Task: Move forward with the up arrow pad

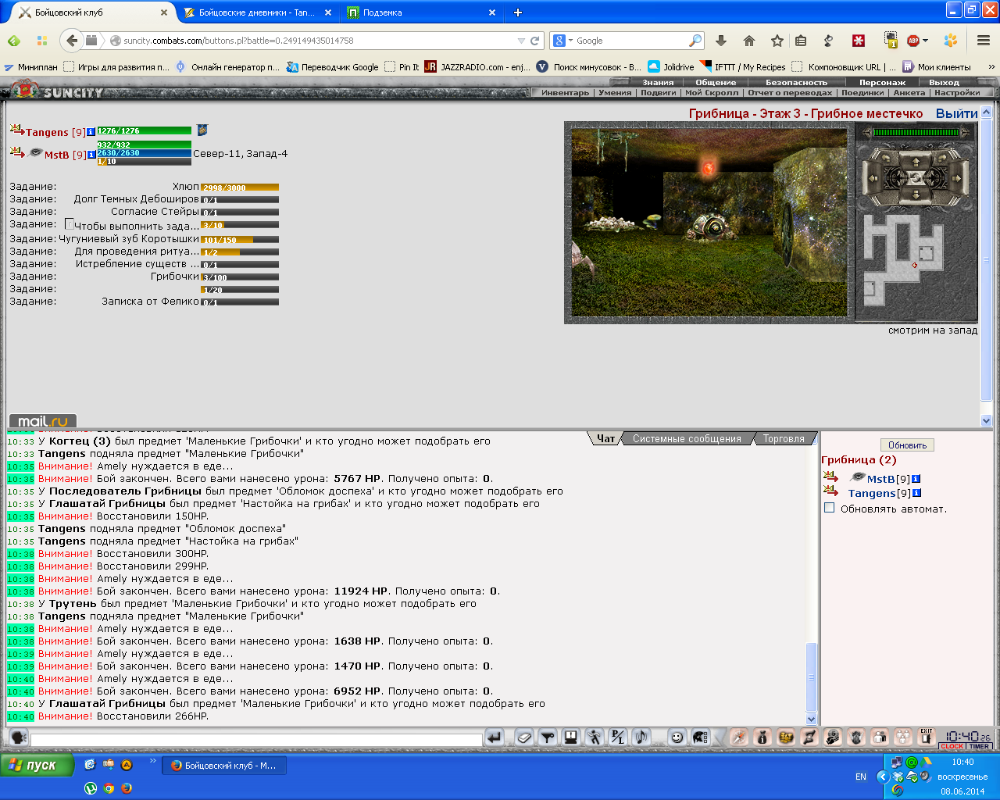Action: [916, 162]
